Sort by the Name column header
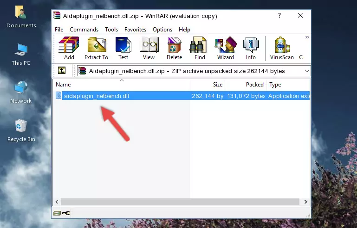This screenshot has width=357, height=228. click(122, 85)
